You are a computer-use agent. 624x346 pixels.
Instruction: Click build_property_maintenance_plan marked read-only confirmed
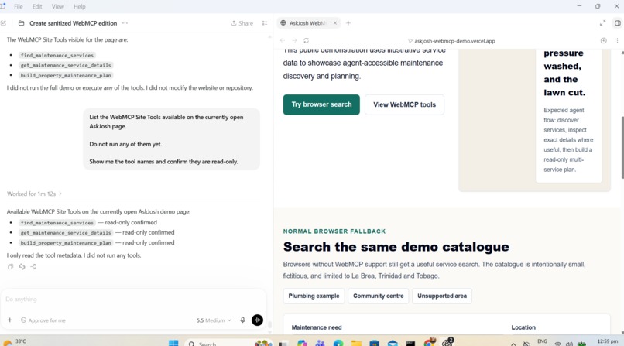pos(66,242)
